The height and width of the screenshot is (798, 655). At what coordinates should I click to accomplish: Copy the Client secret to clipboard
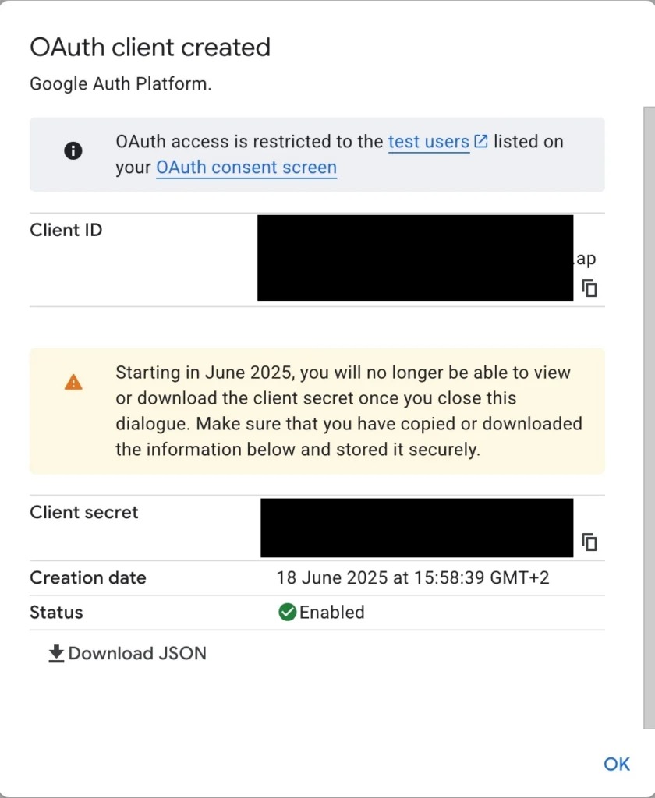pyautogui.click(x=589, y=542)
